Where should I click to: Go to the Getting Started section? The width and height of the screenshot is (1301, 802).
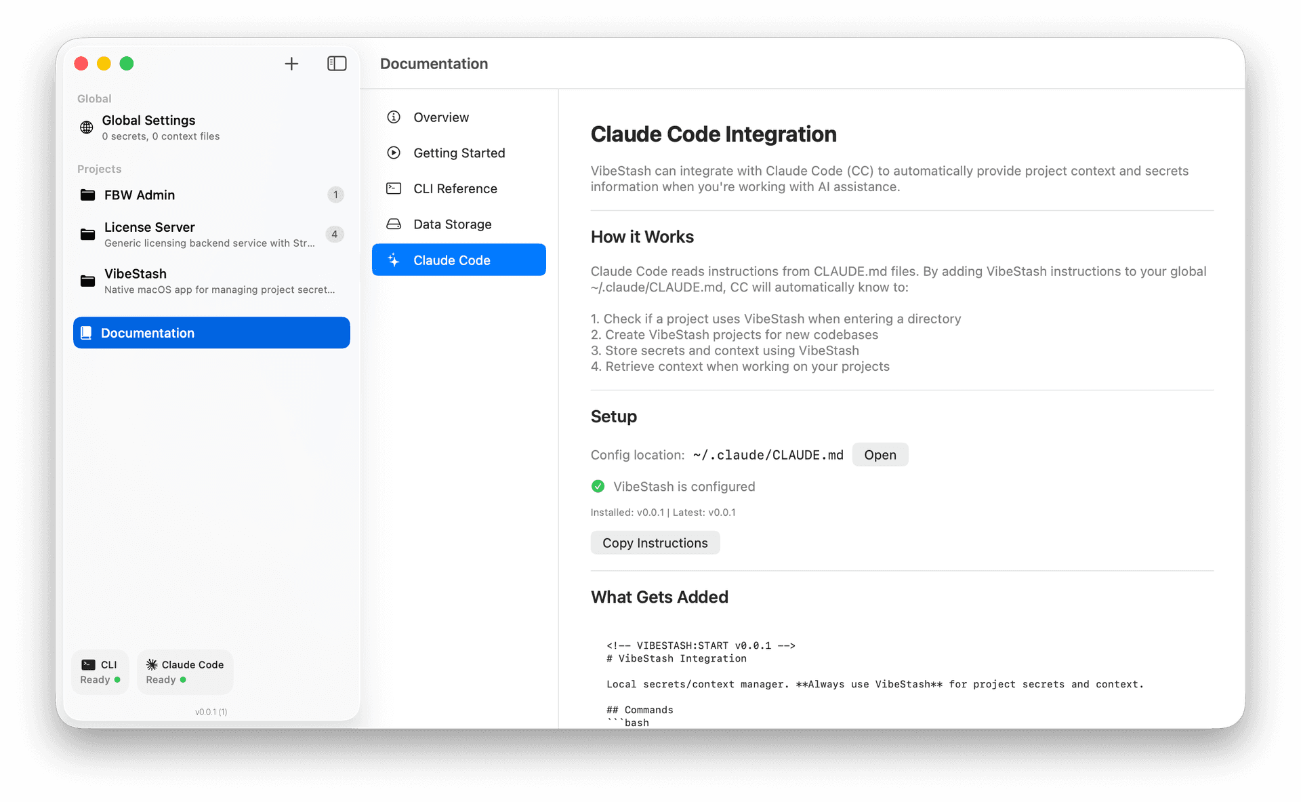[x=459, y=153]
